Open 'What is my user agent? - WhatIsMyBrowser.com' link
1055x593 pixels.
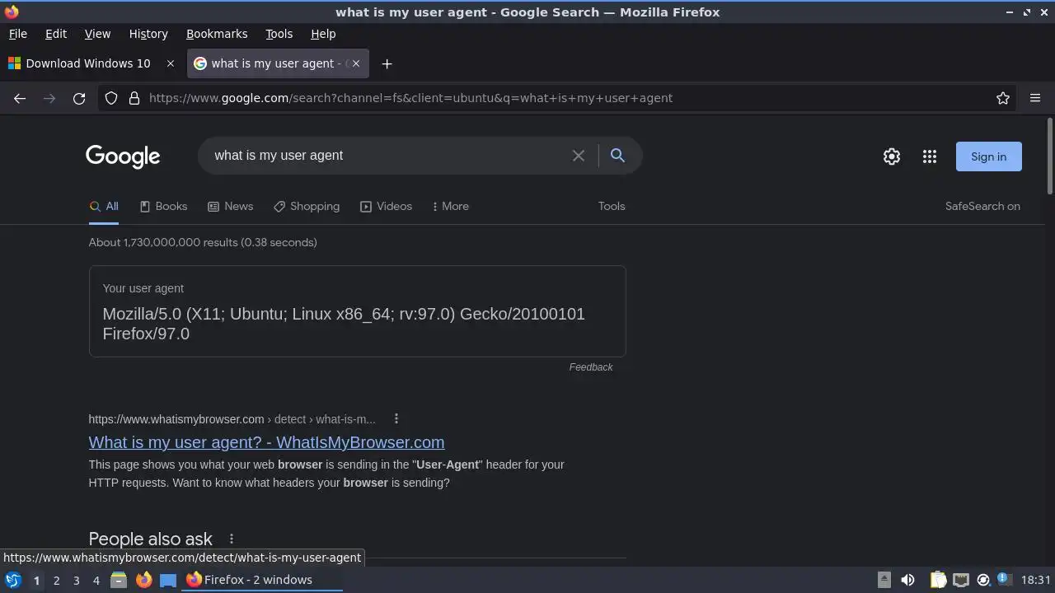(x=266, y=442)
